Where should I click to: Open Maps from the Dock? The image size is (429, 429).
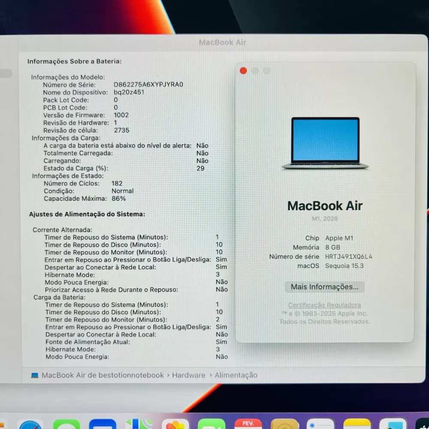tap(139, 424)
